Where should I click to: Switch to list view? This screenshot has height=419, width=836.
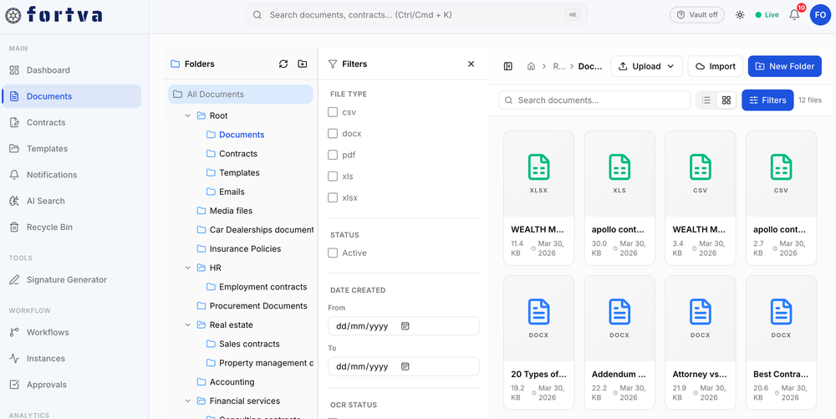[x=706, y=100]
